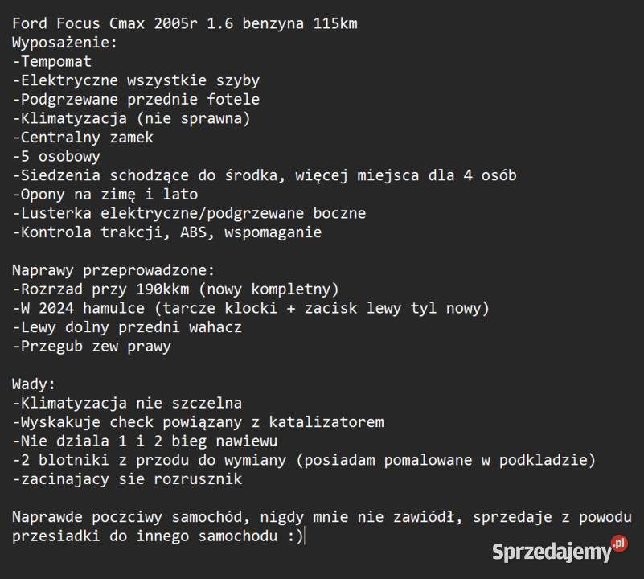644x579 pixels.
Task: Click the Przegub zew prawy line
Action: [92, 347]
